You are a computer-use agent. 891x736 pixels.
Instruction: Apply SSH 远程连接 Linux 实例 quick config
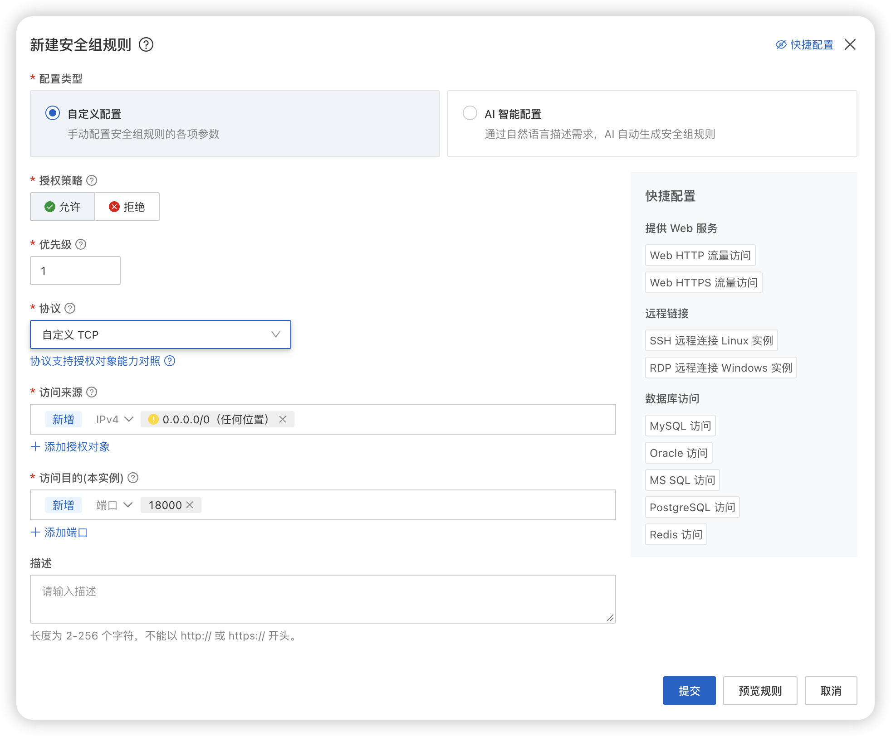coord(711,341)
